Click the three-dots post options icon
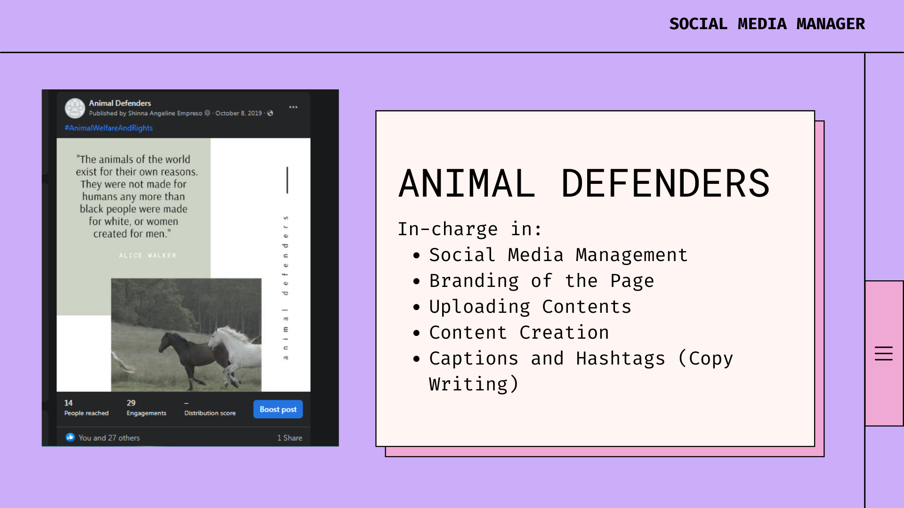This screenshot has height=508, width=904. coord(293,107)
